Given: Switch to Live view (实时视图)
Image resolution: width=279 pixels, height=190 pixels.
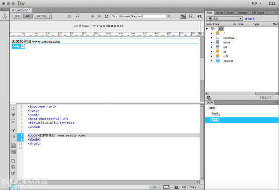Looking at the screenshot, I should pos(41,16).
